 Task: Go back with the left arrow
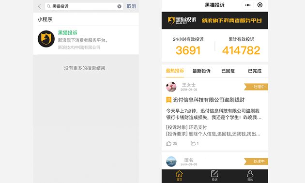[x=40, y=6]
